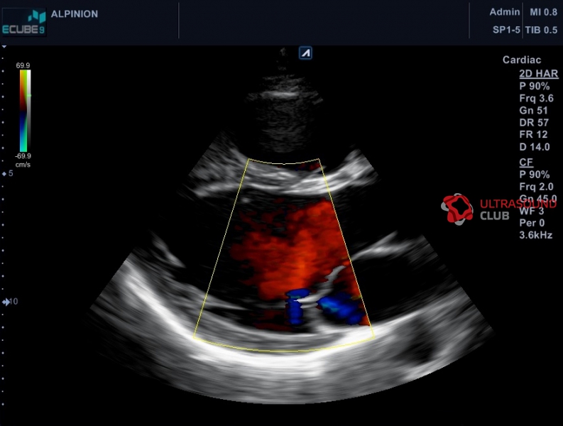The height and width of the screenshot is (426, 563).
Task: Select the 2D HAR parameter heading
Action: pos(539,74)
